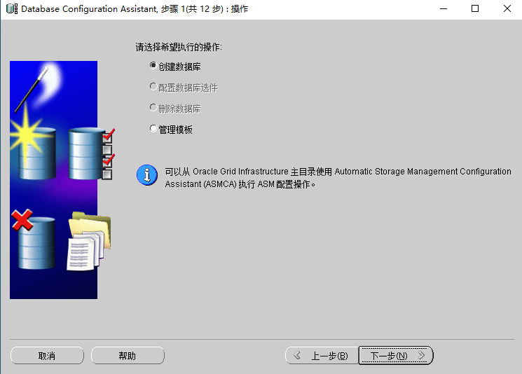
Task: Click the red X delete database graphic
Action: click(x=34, y=239)
